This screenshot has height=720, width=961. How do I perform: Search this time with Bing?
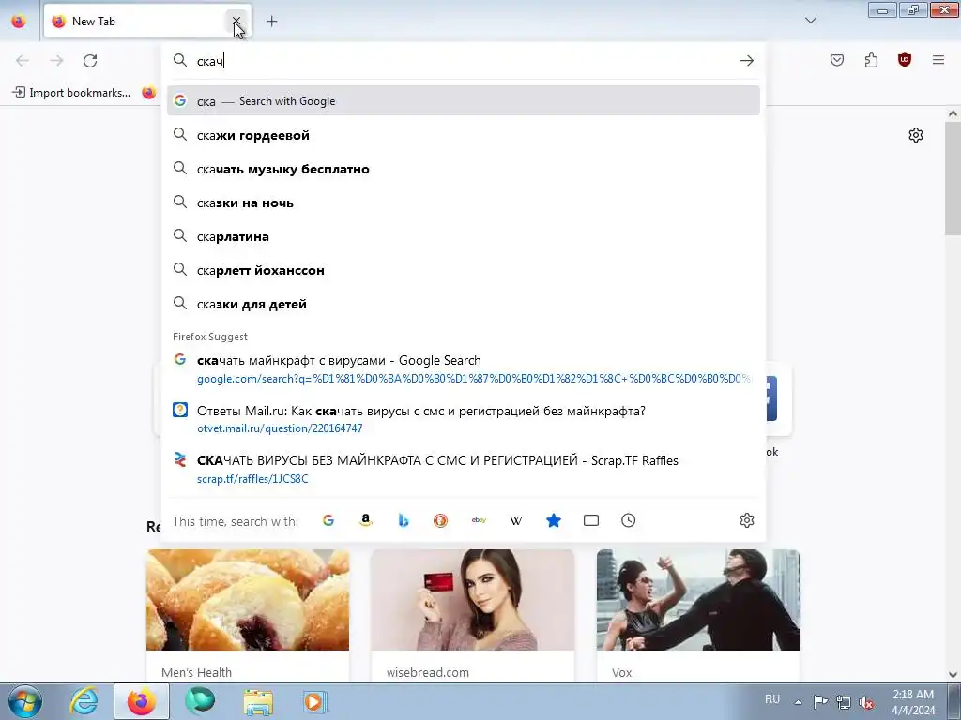tap(404, 520)
